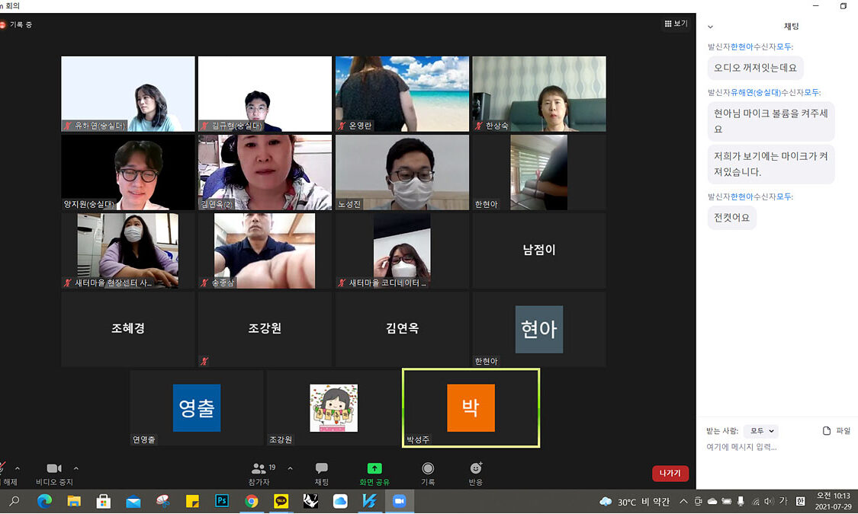The height and width of the screenshot is (514, 858).
Task: Click sender name 유해연(숭실대) in chat
Action: point(757,92)
